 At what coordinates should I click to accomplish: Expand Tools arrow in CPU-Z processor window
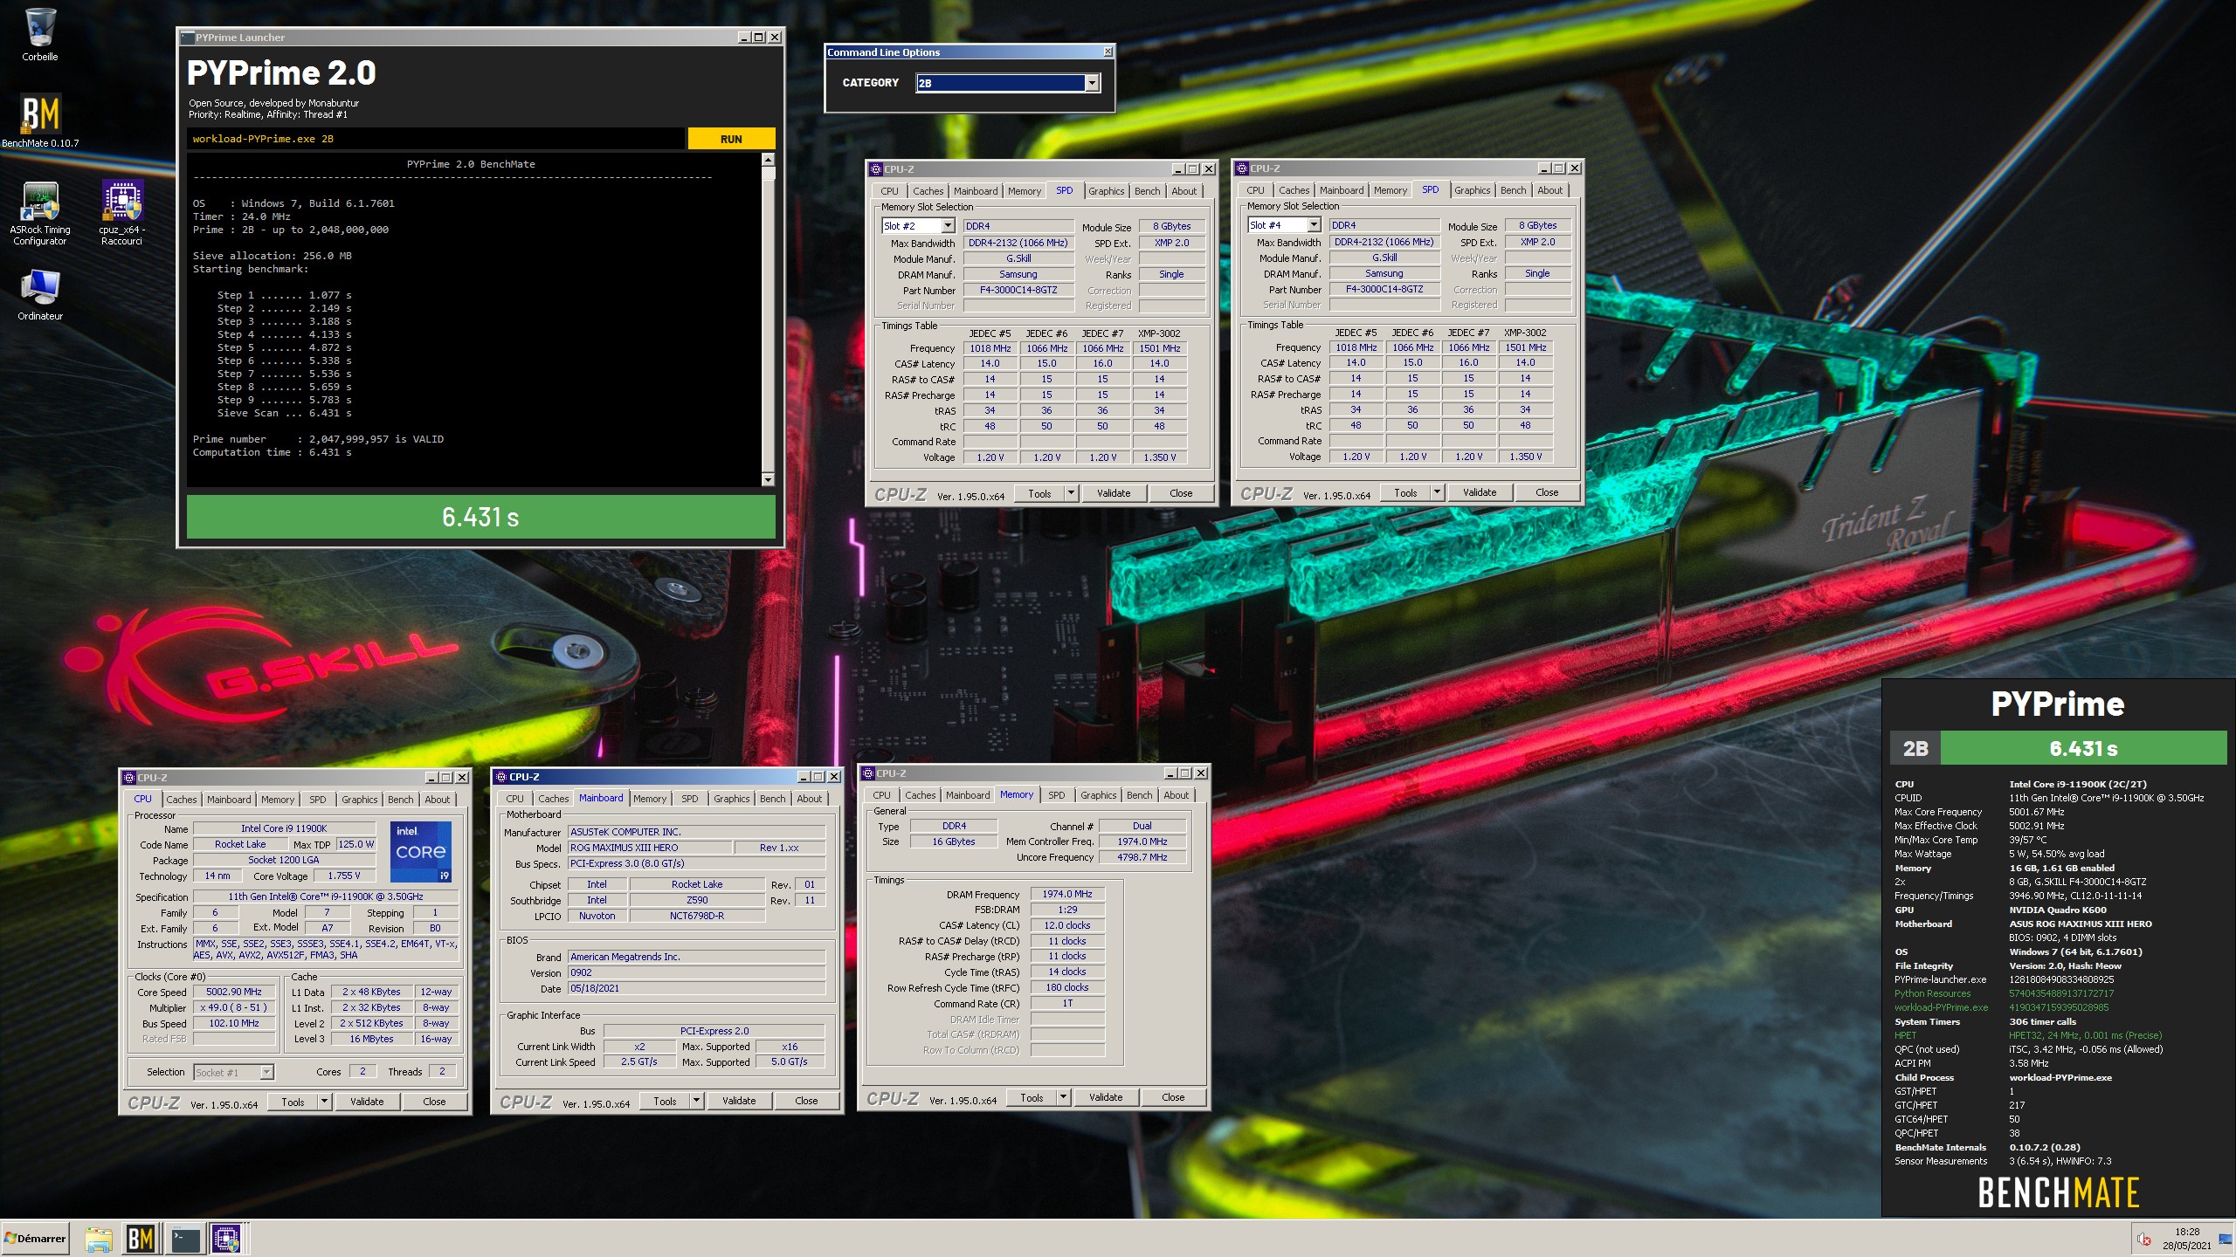324,1102
